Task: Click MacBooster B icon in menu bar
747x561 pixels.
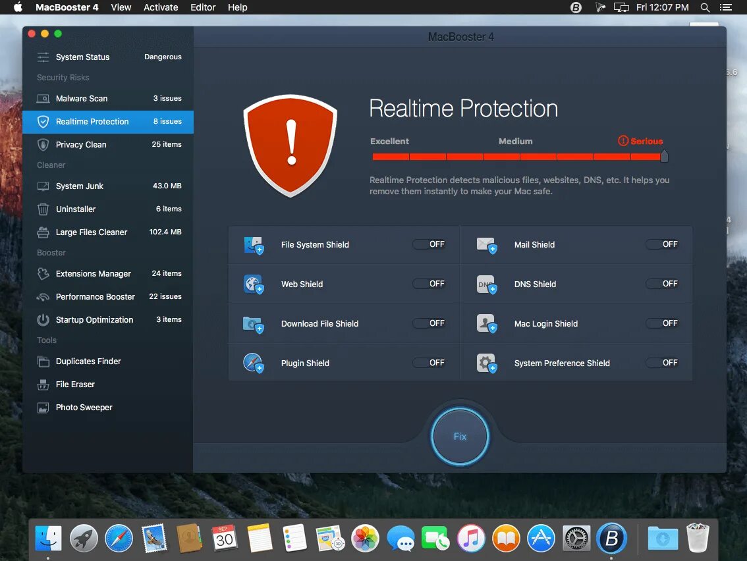Action: point(576,7)
